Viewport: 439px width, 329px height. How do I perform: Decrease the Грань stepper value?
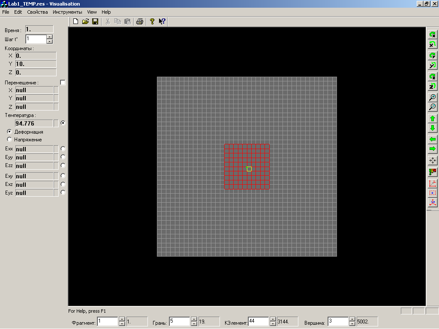point(194,324)
